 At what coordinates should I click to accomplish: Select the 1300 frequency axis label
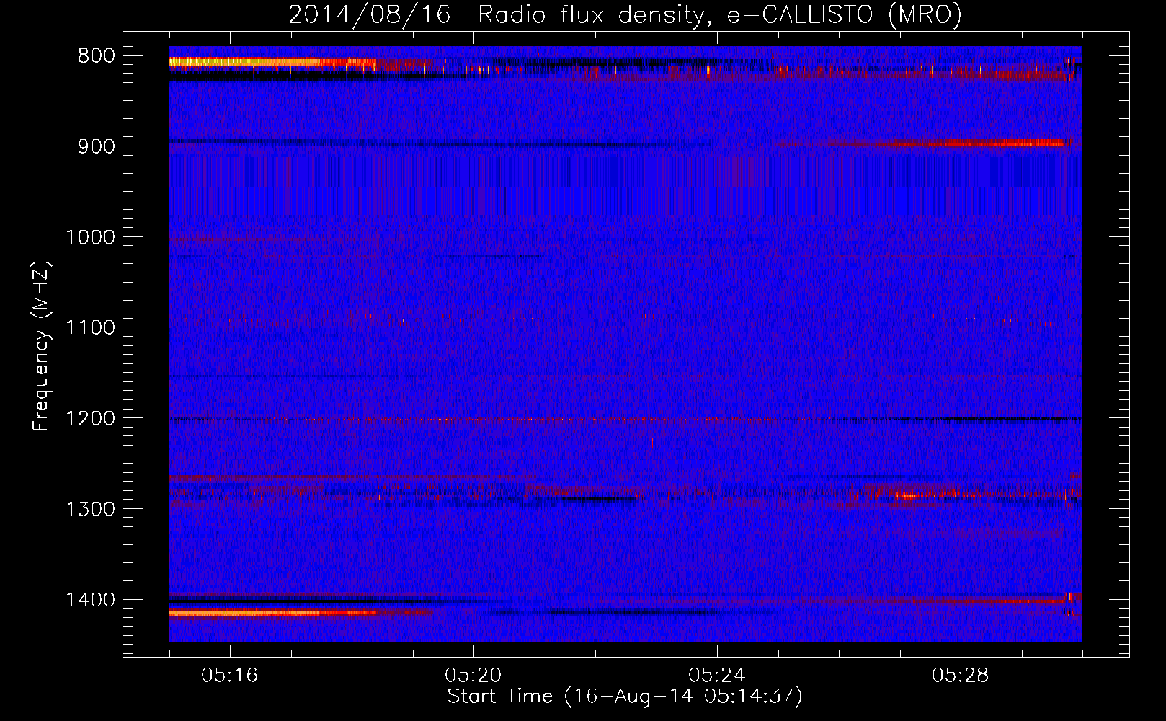click(90, 509)
